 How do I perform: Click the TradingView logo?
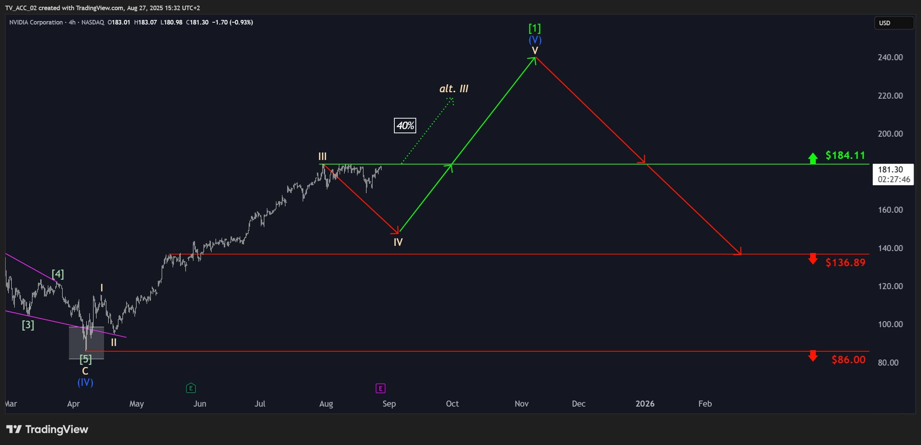[47, 429]
